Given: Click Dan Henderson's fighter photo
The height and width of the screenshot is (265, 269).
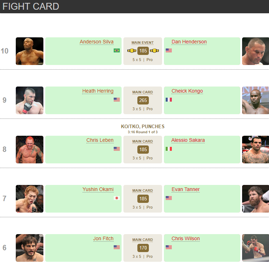Looking at the screenshot, I should coord(255,51).
